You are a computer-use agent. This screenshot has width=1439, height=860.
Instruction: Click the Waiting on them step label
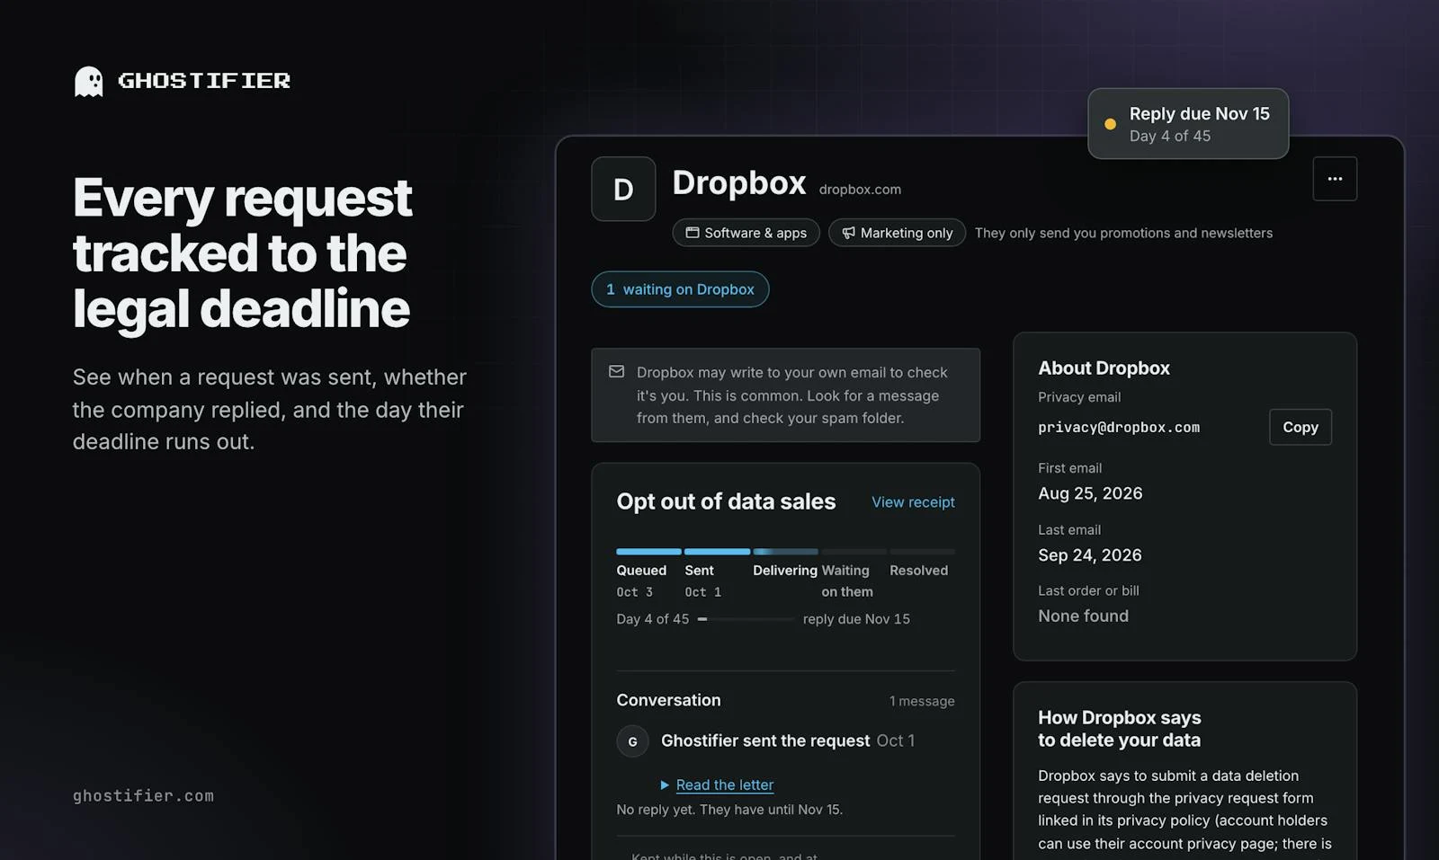[x=845, y=581]
